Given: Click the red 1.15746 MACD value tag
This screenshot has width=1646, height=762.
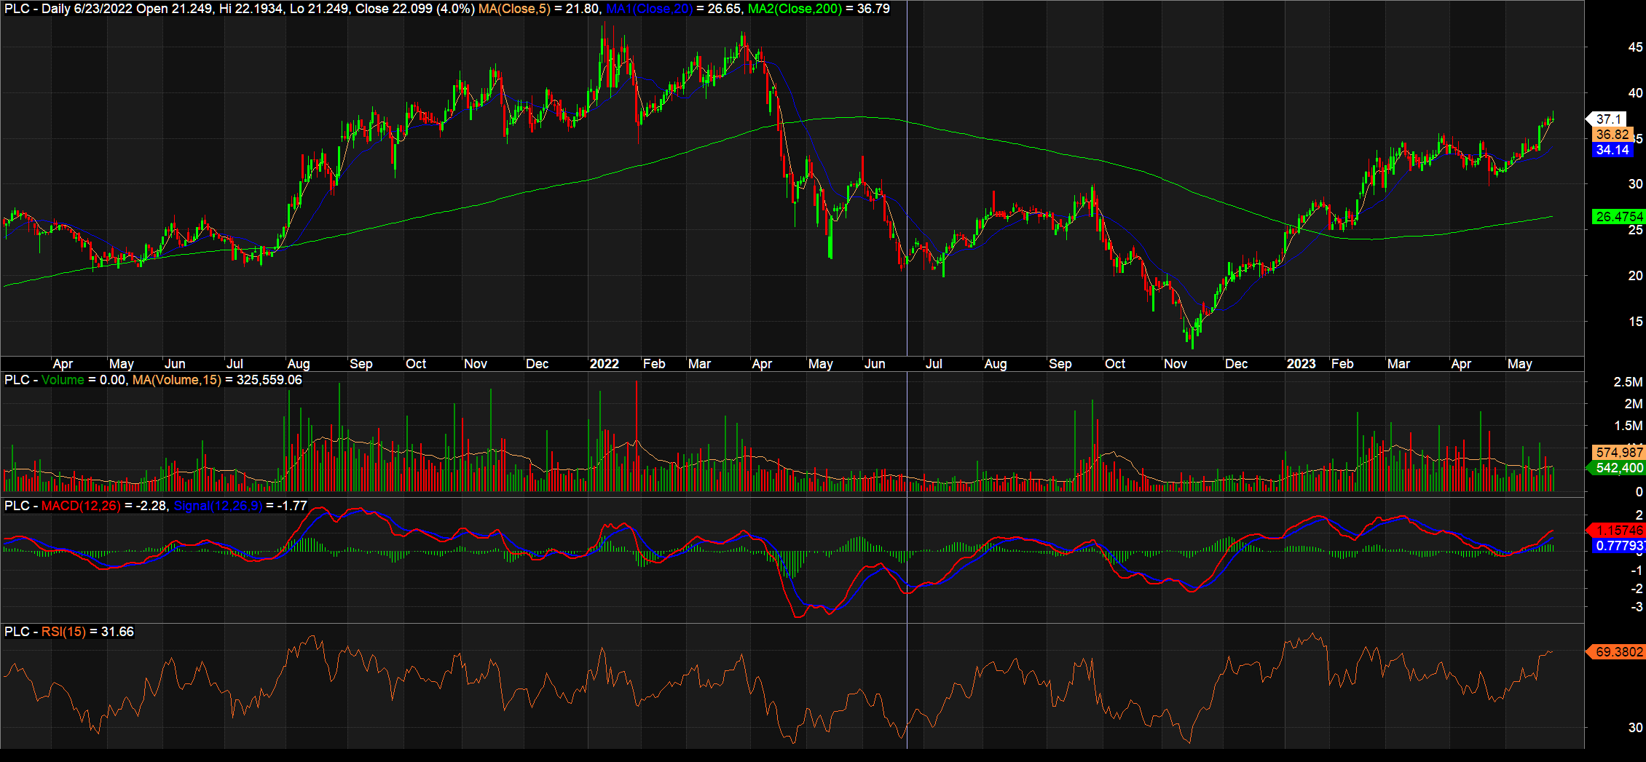Looking at the screenshot, I should (x=1618, y=531).
